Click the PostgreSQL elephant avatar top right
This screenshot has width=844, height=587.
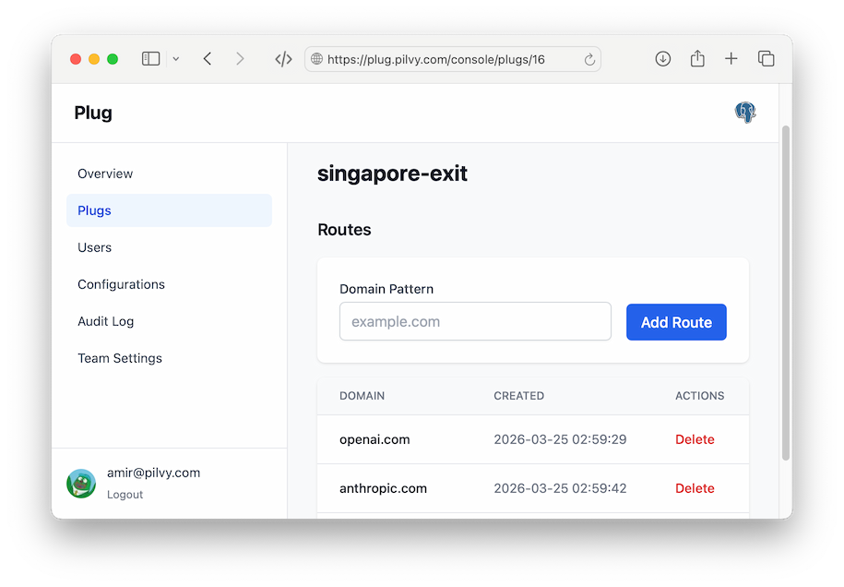pyautogui.click(x=744, y=112)
